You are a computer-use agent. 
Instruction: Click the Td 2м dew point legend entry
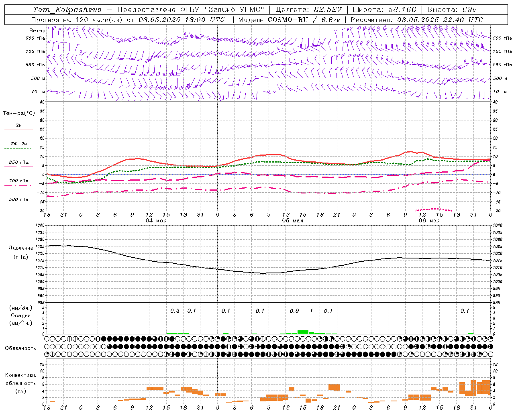19,144
